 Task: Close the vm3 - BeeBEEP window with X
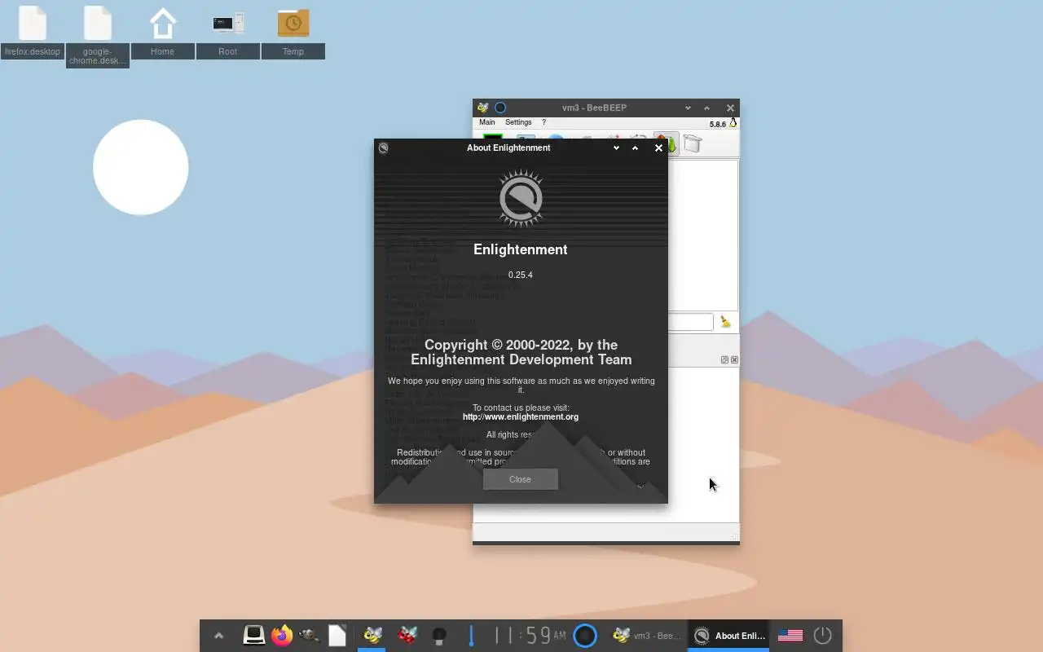tap(730, 108)
